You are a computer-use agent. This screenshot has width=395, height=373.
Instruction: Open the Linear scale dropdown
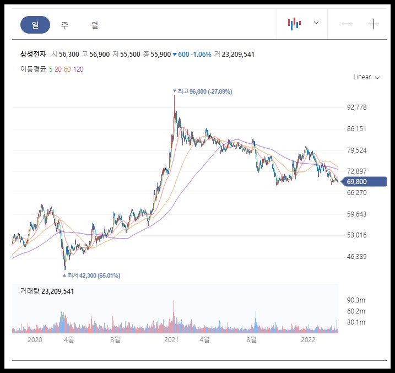[x=366, y=77]
